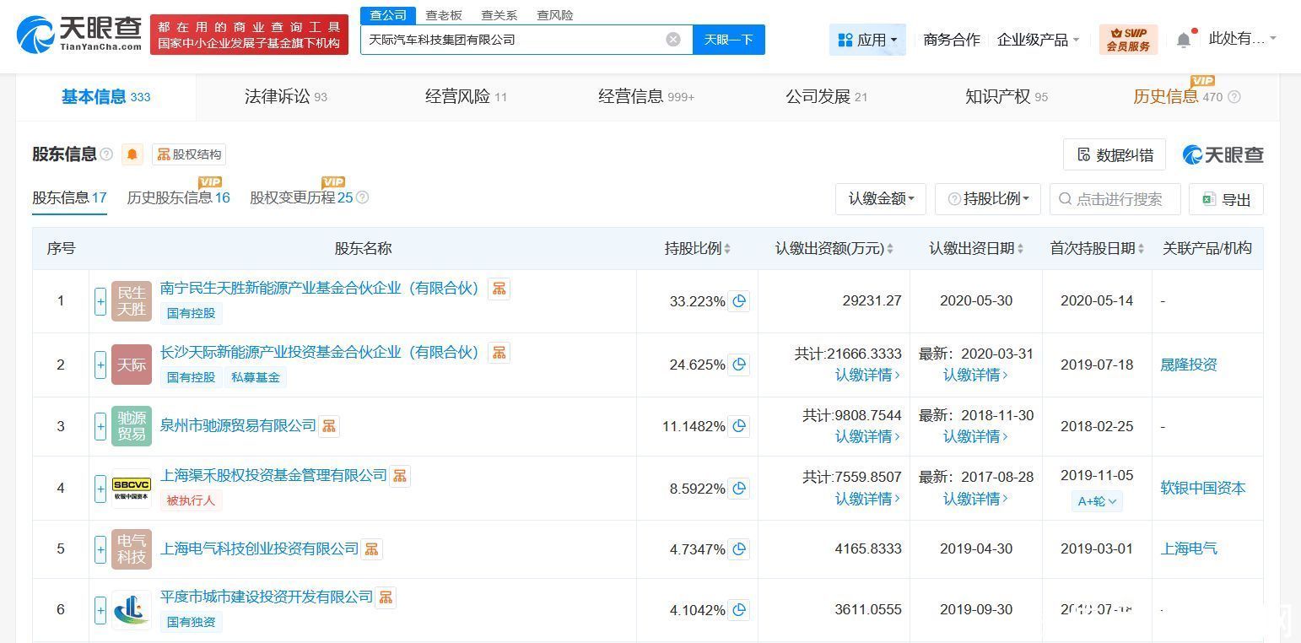Click the 平度市城市建设 logo thumbnail
Image resolution: width=1301 pixels, height=643 pixels.
(x=132, y=609)
